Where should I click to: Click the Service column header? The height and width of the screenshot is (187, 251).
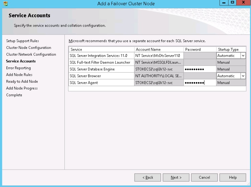tap(101, 49)
